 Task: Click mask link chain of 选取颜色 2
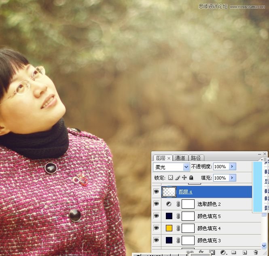178,204
